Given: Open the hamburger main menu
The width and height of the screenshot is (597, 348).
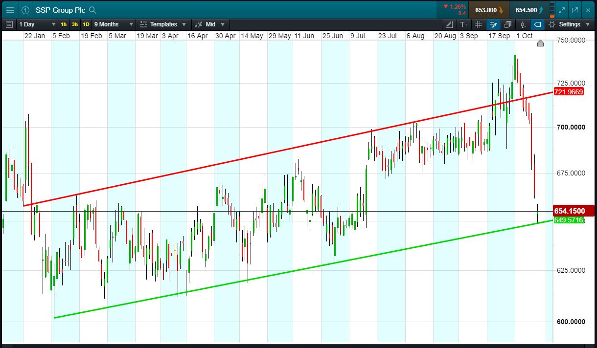Looking at the screenshot, I should [10, 10].
